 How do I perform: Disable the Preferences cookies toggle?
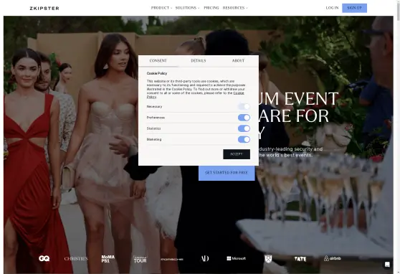tap(244, 118)
